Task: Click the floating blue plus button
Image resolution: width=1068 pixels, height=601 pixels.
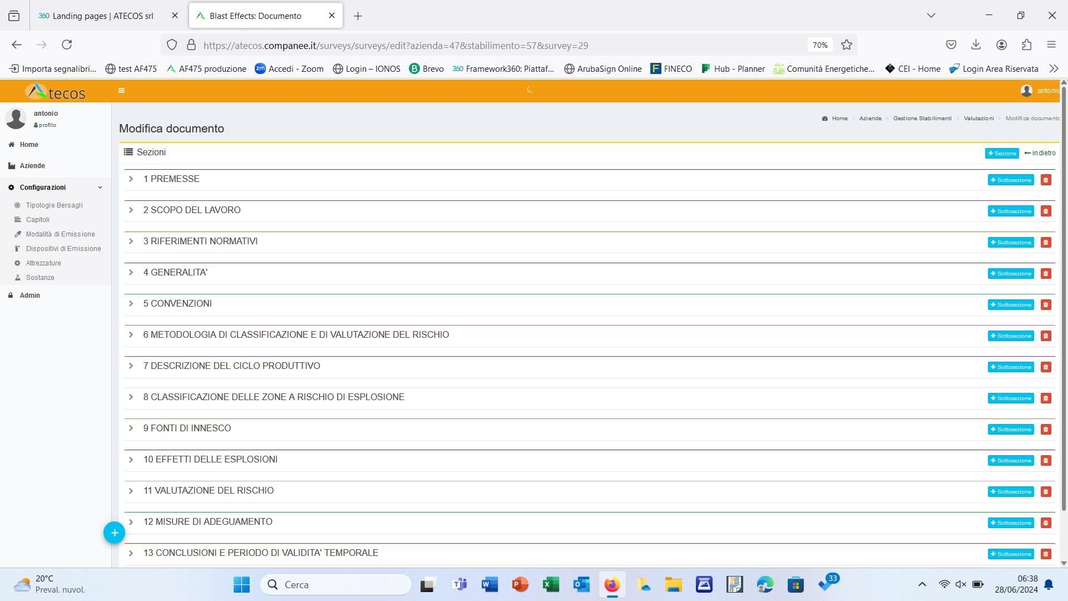Action: (114, 533)
